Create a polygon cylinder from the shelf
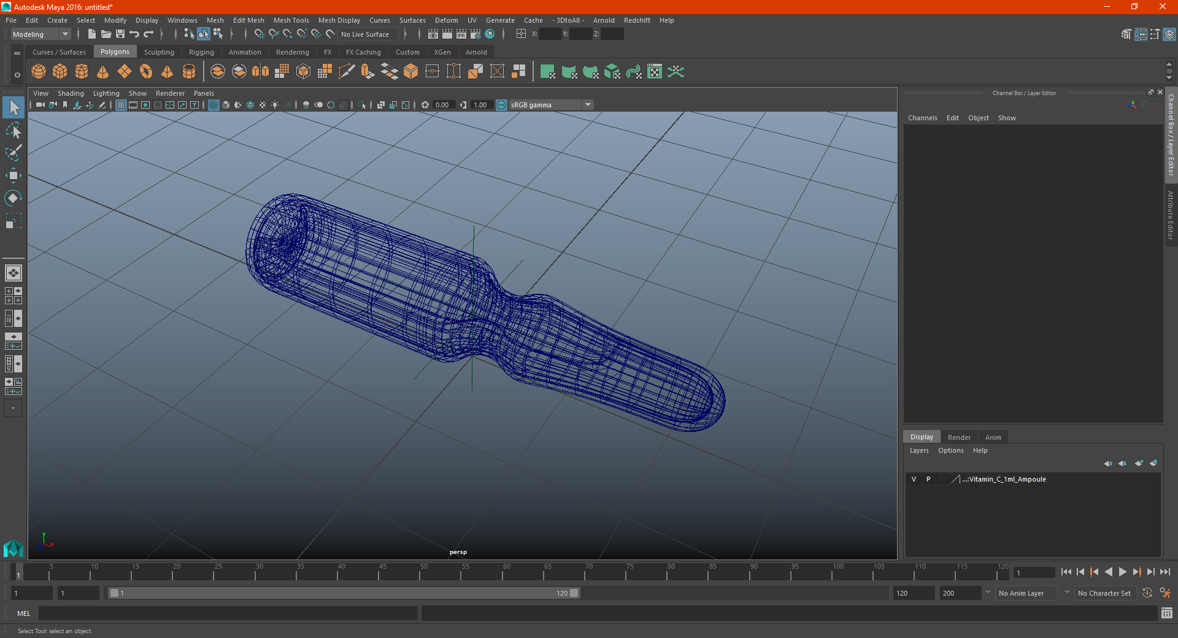The image size is (1178, 638). point(82,72)
